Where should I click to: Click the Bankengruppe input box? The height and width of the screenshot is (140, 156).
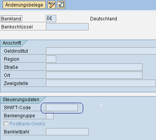pyautogui.click(x=50, y=115)
